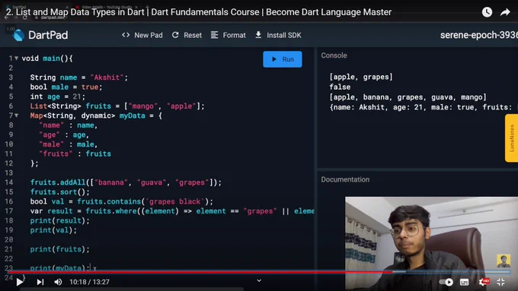Click the print(val) line
This screenshot has width=518, height=291.
click(x=53, y=230)
